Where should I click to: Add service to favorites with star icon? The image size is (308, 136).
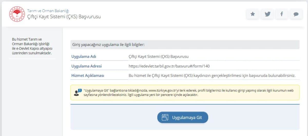pyautogui.click(x=253, y=14)
